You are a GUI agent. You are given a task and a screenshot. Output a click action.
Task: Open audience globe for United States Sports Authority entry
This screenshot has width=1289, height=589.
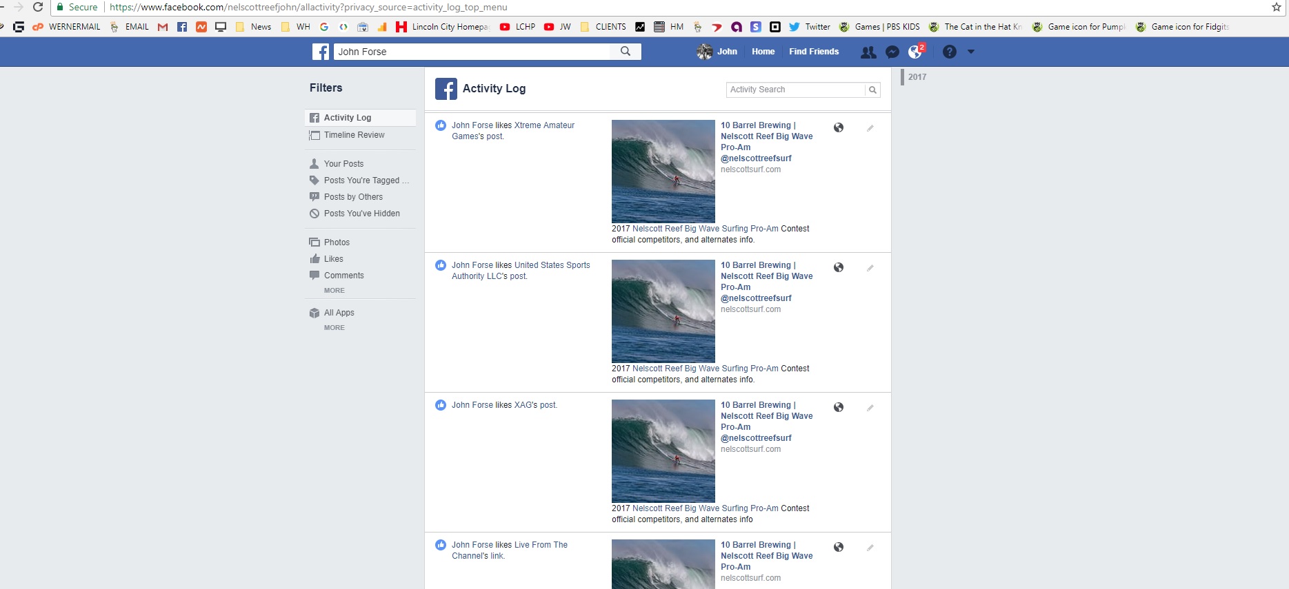[x=839, y=267]
